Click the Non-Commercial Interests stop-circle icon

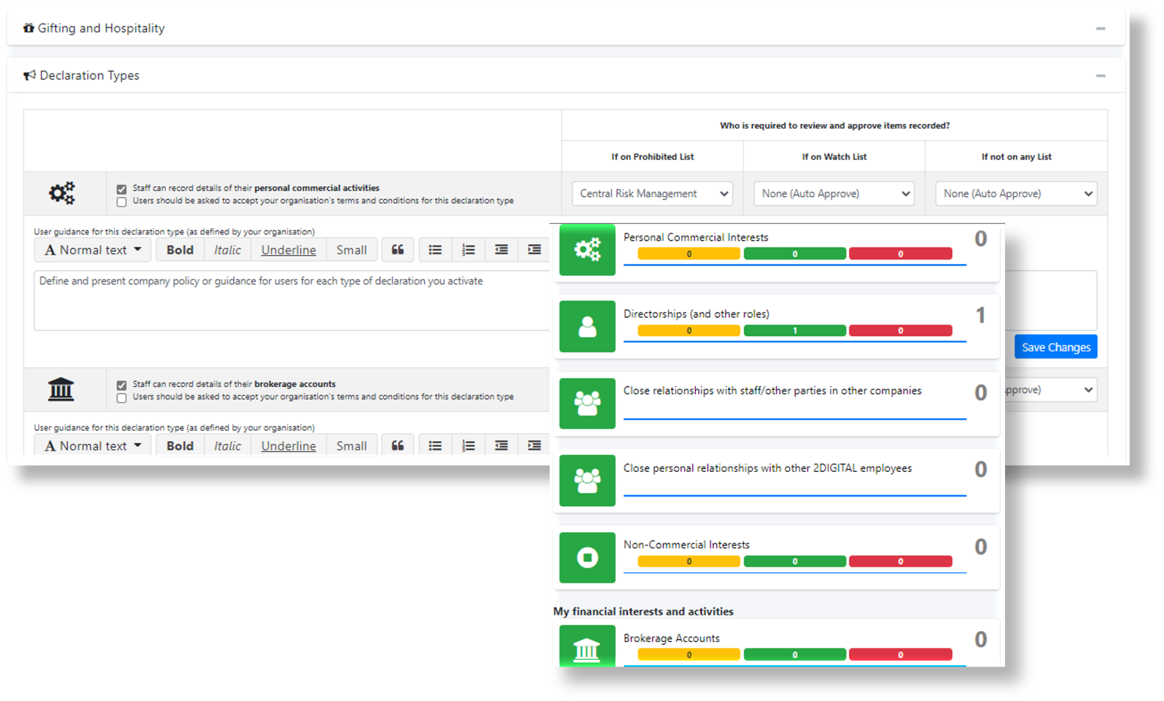tap(587, 557)
